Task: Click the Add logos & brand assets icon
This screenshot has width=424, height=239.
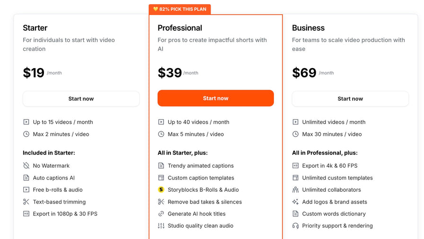Action: point(295,202)
